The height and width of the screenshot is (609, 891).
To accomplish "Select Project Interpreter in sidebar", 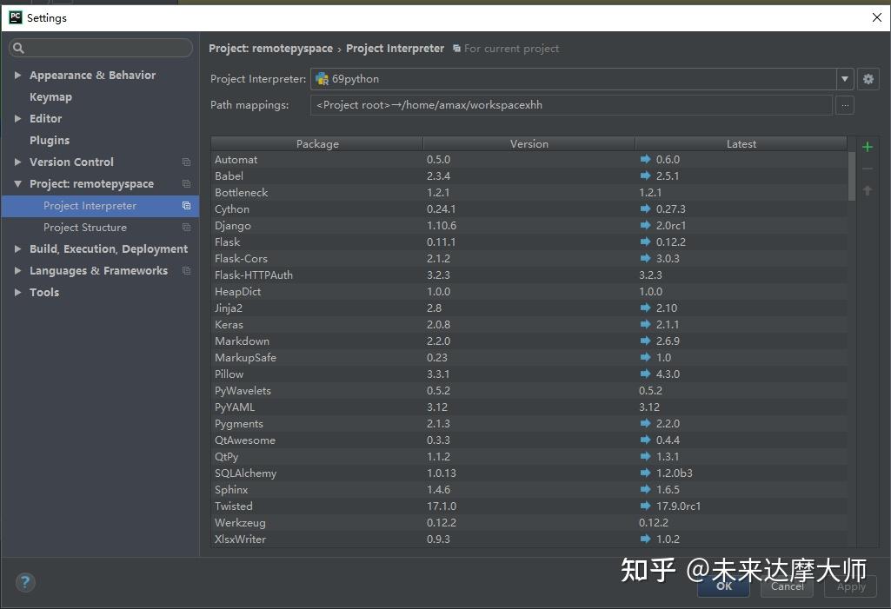I will (100, 206).
